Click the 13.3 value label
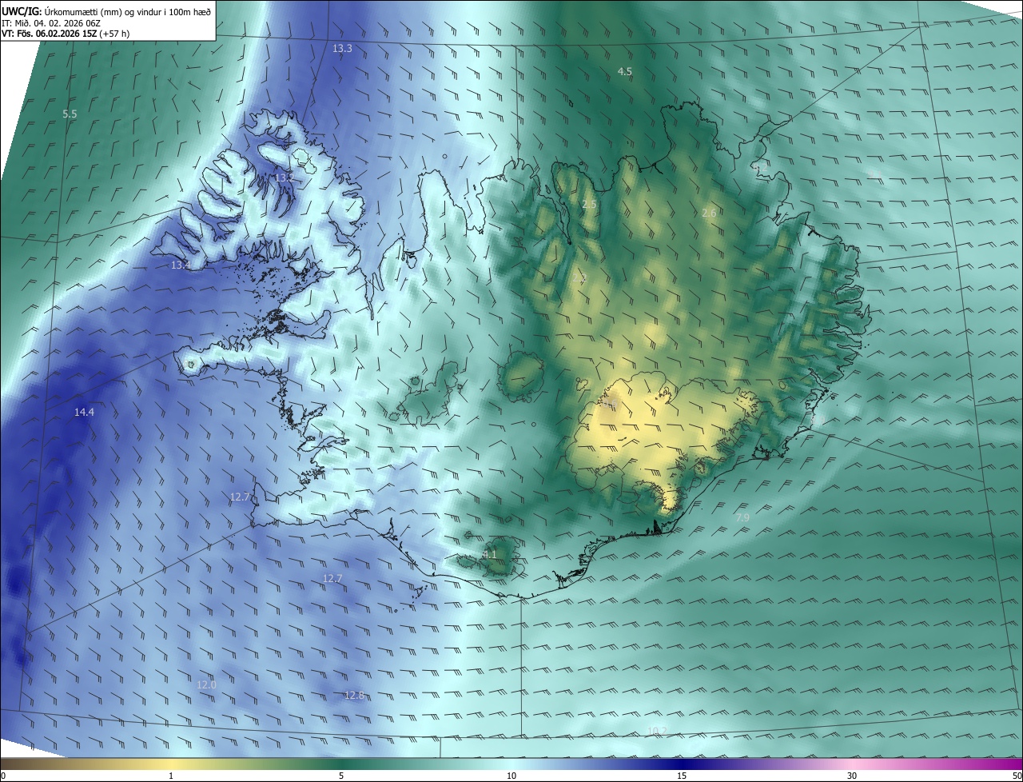 (x=342, y=49)
